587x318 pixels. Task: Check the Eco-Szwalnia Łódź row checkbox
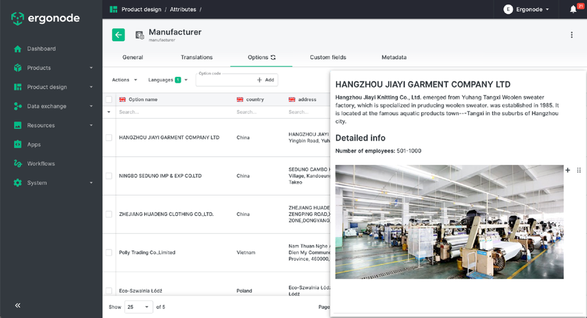(x=109, y=291)
